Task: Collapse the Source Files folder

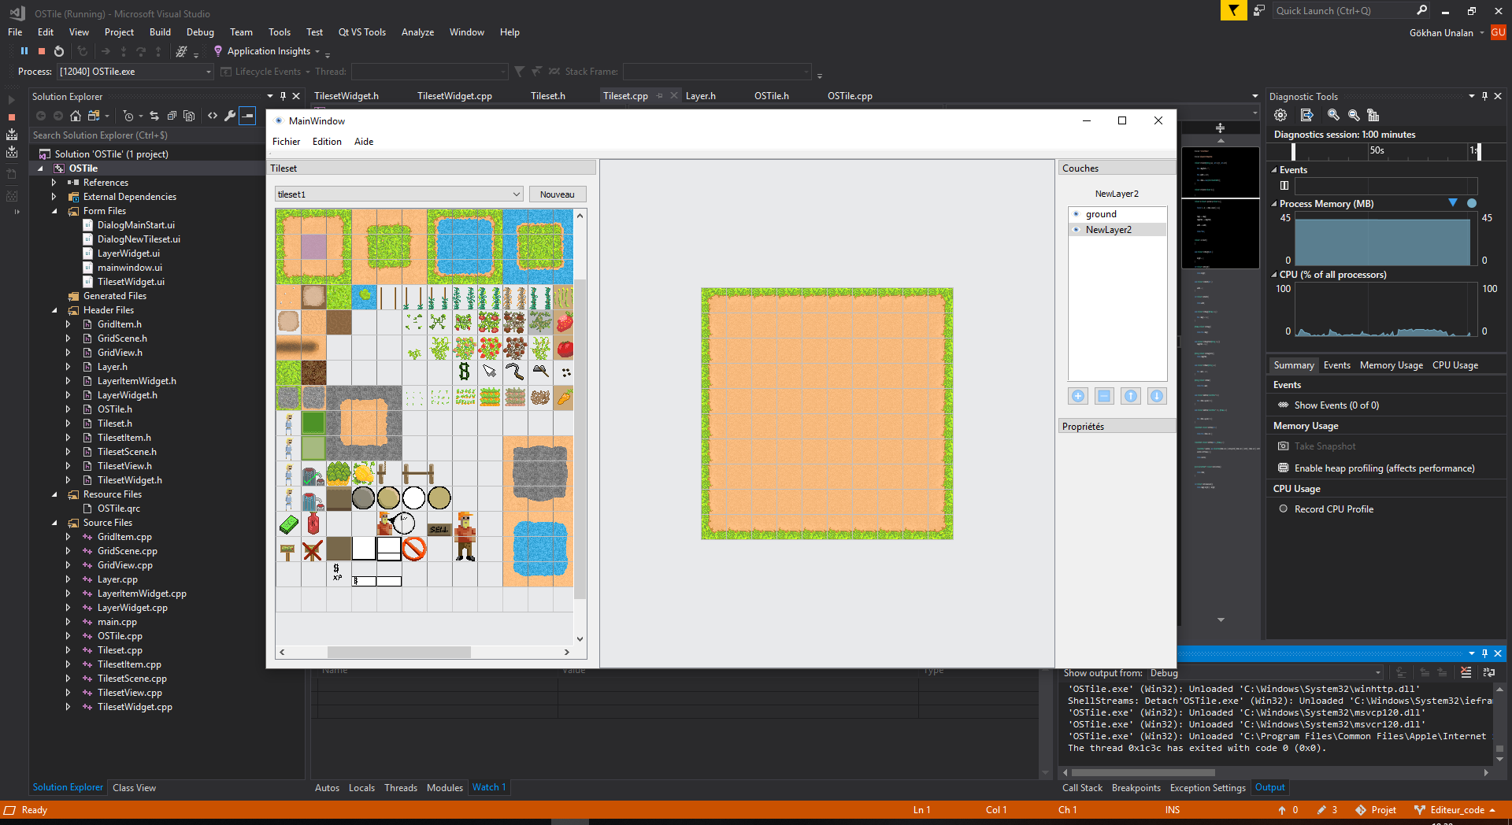Action: tap(54, 522)
